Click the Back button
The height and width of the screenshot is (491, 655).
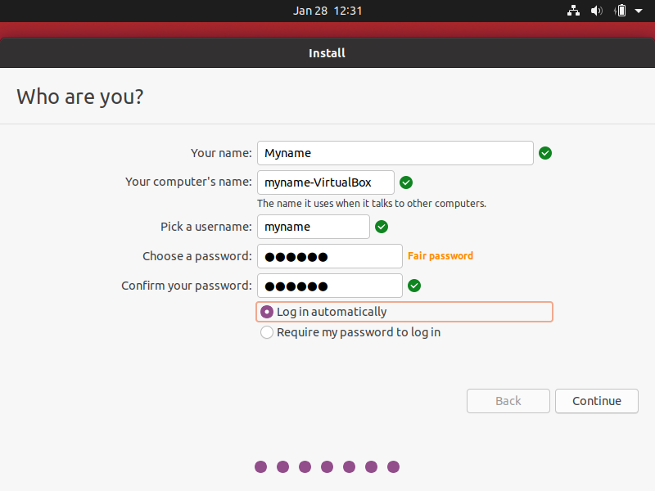[x=508, y=401]
